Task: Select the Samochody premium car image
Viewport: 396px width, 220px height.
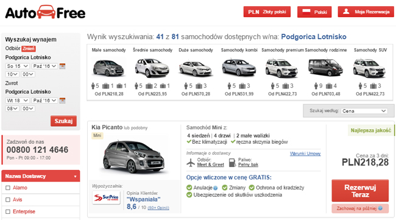Action: 282,68
